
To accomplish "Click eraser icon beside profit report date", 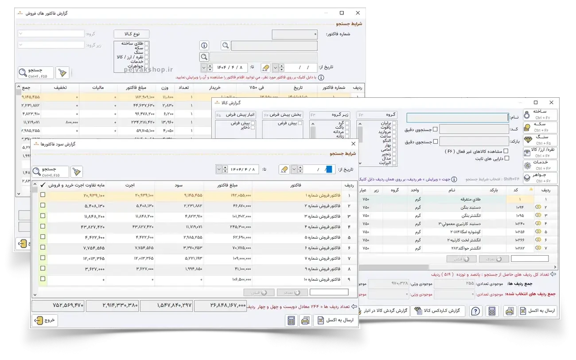I will pyautogui.click(x=284, y=169).
